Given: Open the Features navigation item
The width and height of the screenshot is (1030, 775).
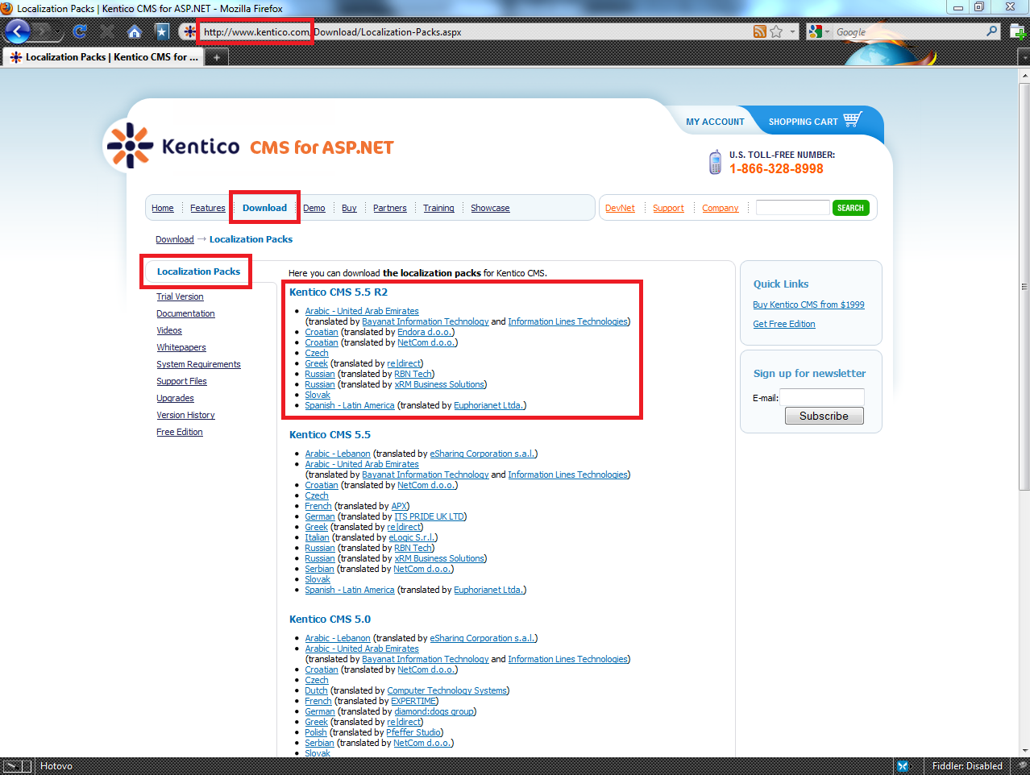Looking at the screenshot, I should click(x=208, y=208).
